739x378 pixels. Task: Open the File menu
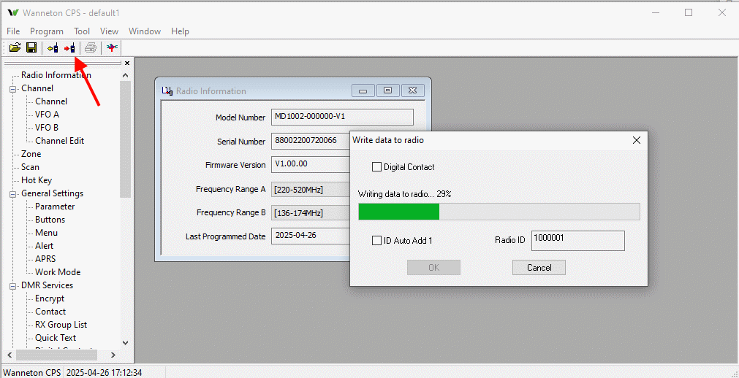[13, 31]
